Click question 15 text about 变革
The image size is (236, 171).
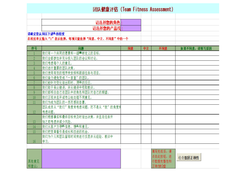point(66,132)
